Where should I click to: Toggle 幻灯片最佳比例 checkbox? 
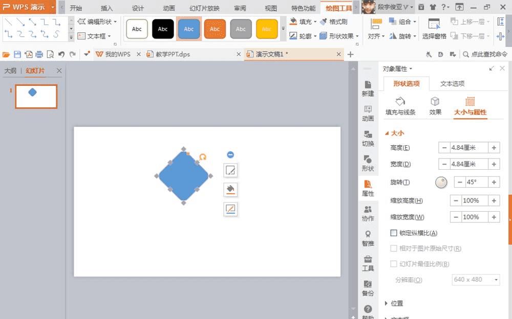click(393, 264)
